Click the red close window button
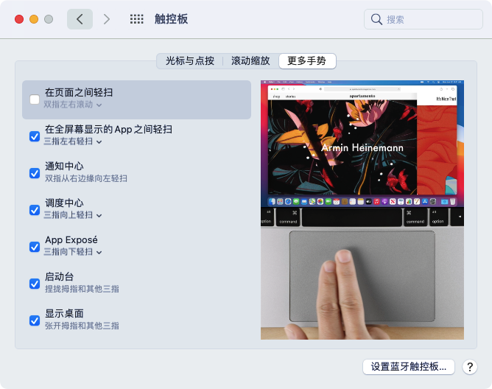This screenshot has height=389, width=492. coord(19,19)
